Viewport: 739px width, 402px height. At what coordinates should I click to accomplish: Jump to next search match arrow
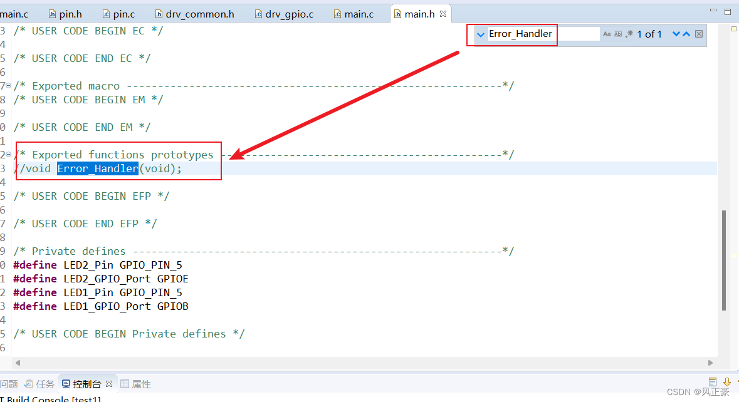click(676, 34)
